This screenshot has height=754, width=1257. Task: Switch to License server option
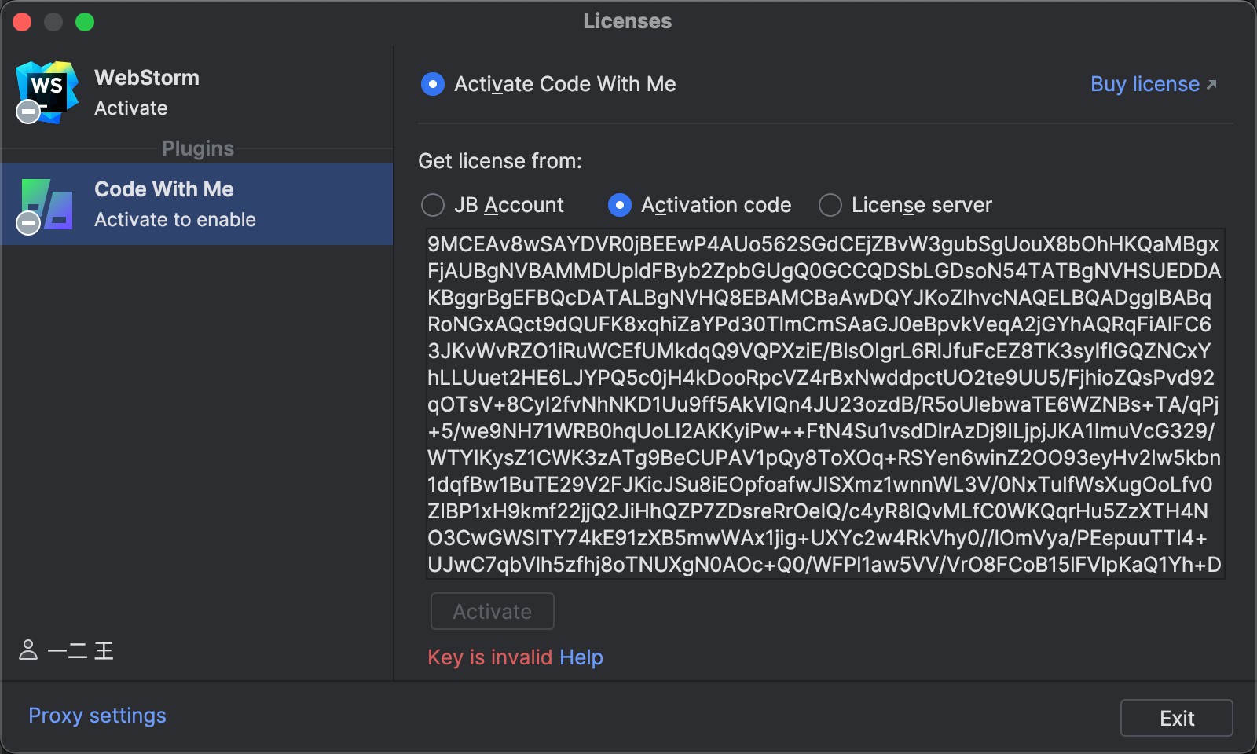tap(830, 205)
